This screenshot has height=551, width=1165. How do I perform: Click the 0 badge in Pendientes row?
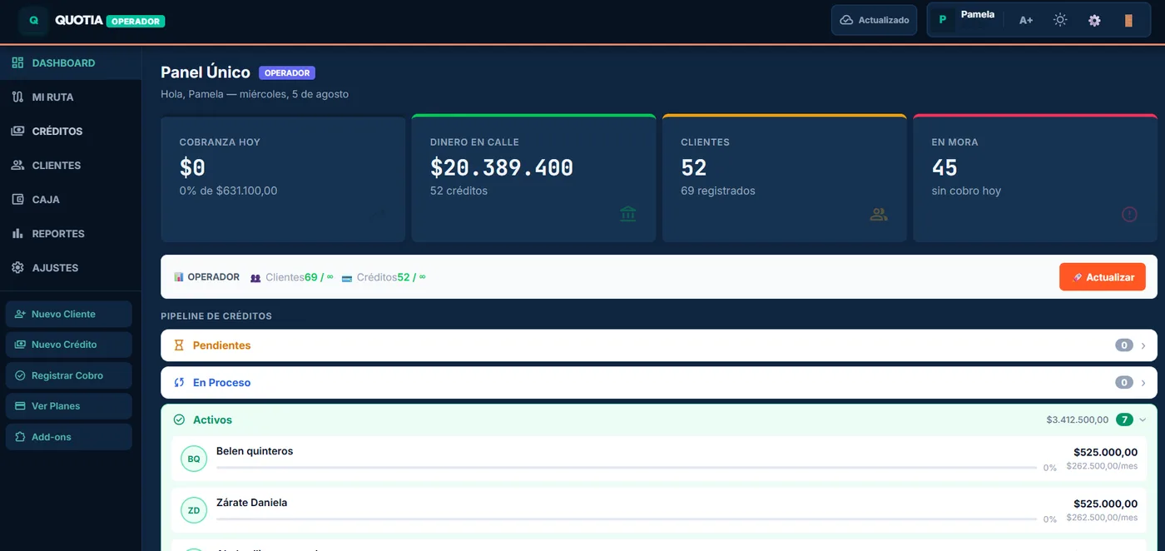coord(1124,345)
